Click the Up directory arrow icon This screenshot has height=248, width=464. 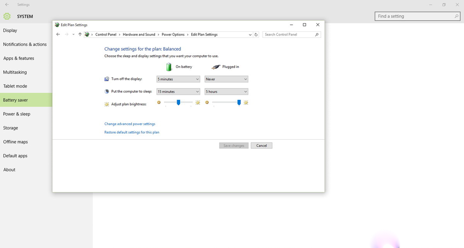[80, 34]
